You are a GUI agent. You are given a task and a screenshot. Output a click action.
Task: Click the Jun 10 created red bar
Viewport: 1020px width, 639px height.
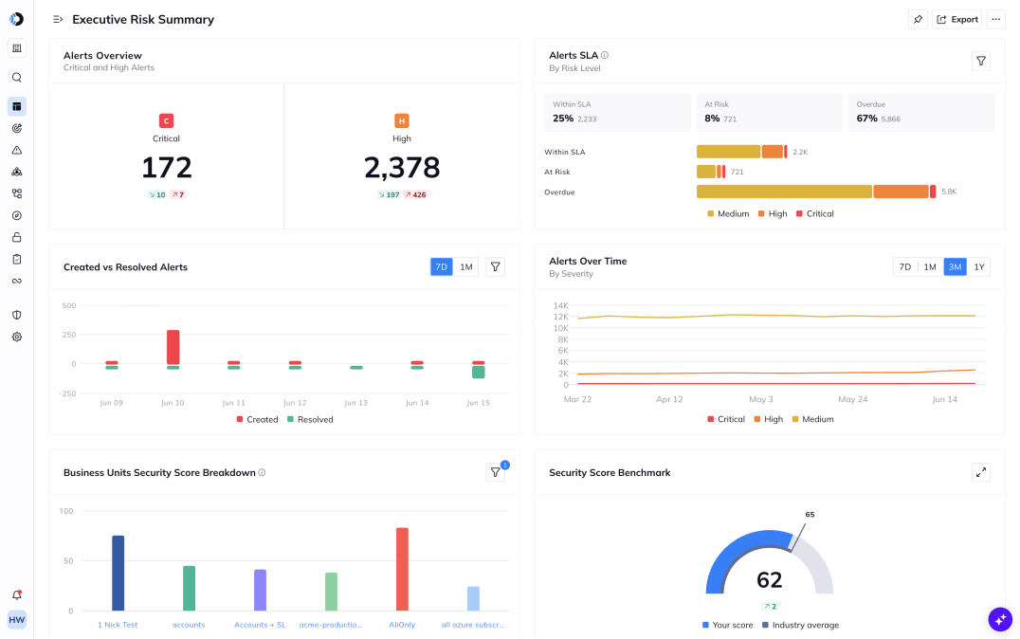[x=173, y=348]
